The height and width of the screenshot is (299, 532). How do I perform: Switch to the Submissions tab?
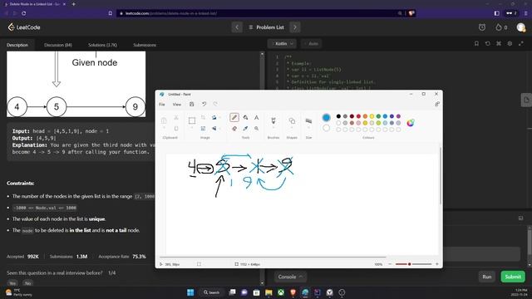coord(145,45)
